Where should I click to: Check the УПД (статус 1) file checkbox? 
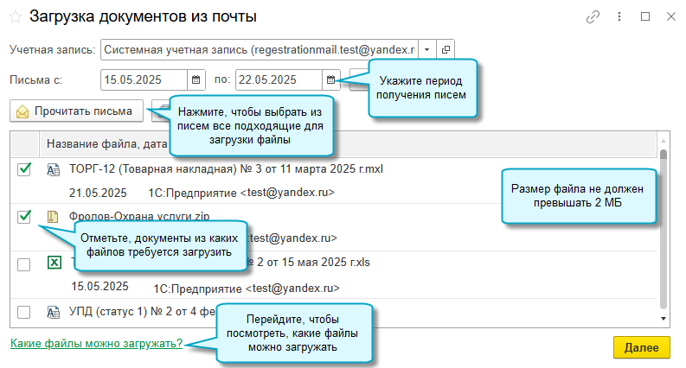24,311
